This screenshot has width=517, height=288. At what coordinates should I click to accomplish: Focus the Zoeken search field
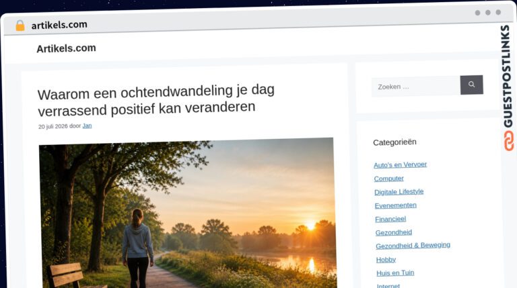[416, 87]
